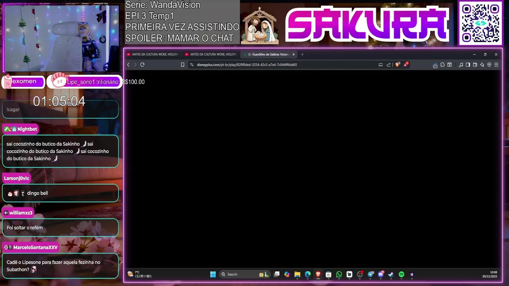
Task: Open File Explorer from the taskbar
Action: (x=297, y=274)
